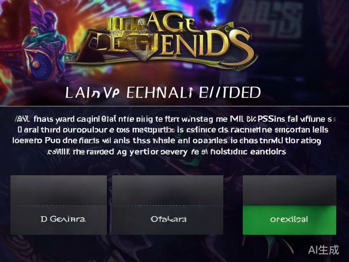Click the text line starting "0 aral third"
The height and width of the screenshot is (262, 349).
pos(173,130)
